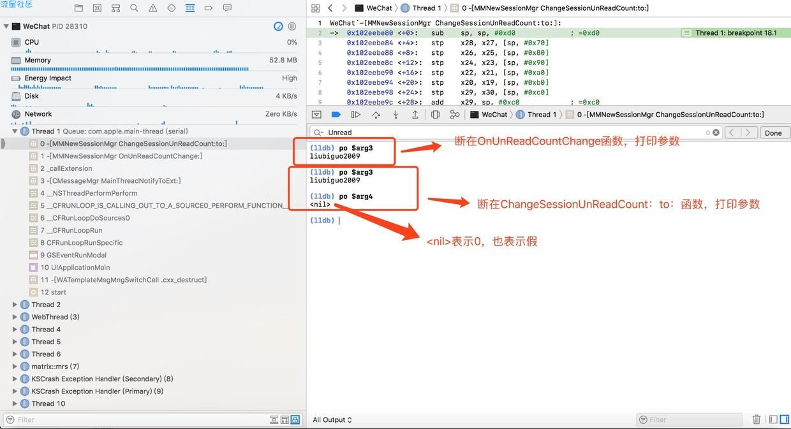Jump to next search match
The image size is (791, 429).
pyautogui.click(x=750, y=133)
